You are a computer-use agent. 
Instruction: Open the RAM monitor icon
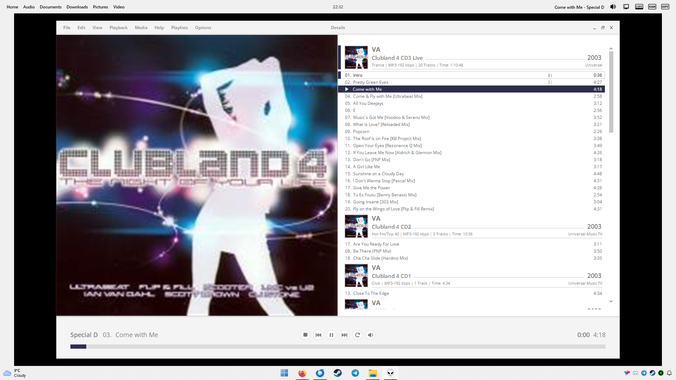pos(652,7)
